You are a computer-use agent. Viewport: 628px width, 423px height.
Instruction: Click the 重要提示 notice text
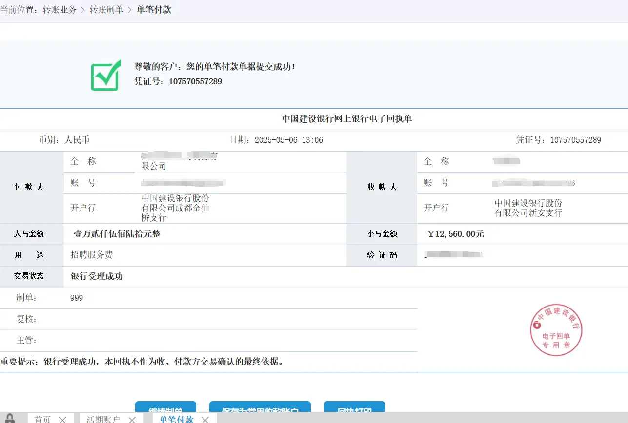point(142,362)
